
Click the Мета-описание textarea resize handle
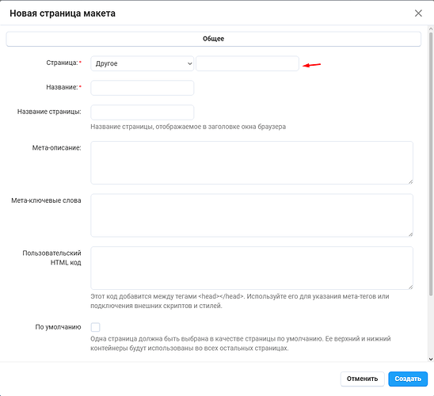[410, 181]
